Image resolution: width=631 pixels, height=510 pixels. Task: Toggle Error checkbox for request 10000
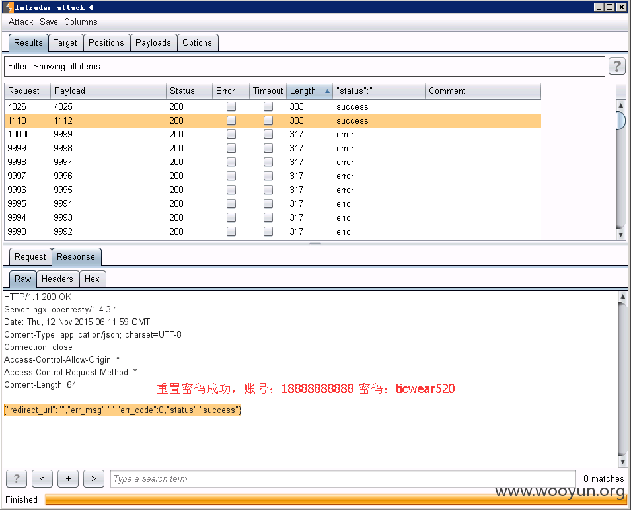231,134
